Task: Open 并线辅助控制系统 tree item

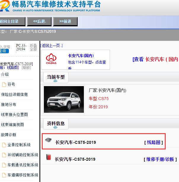Action: pos(23,155)
